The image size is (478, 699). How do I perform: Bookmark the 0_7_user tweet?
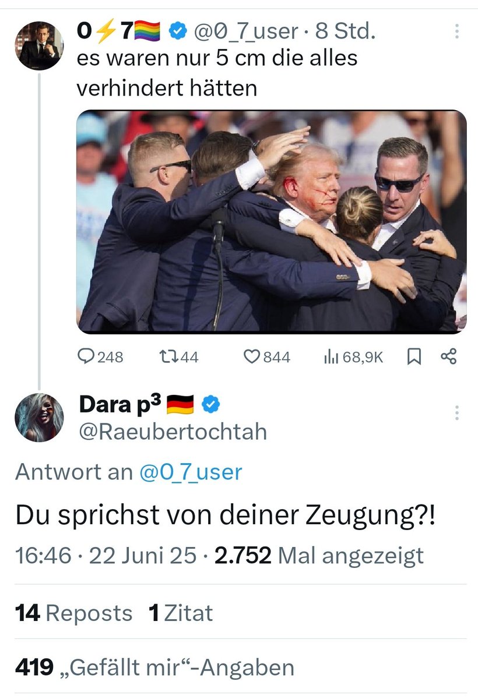click(x=413, y=356)
